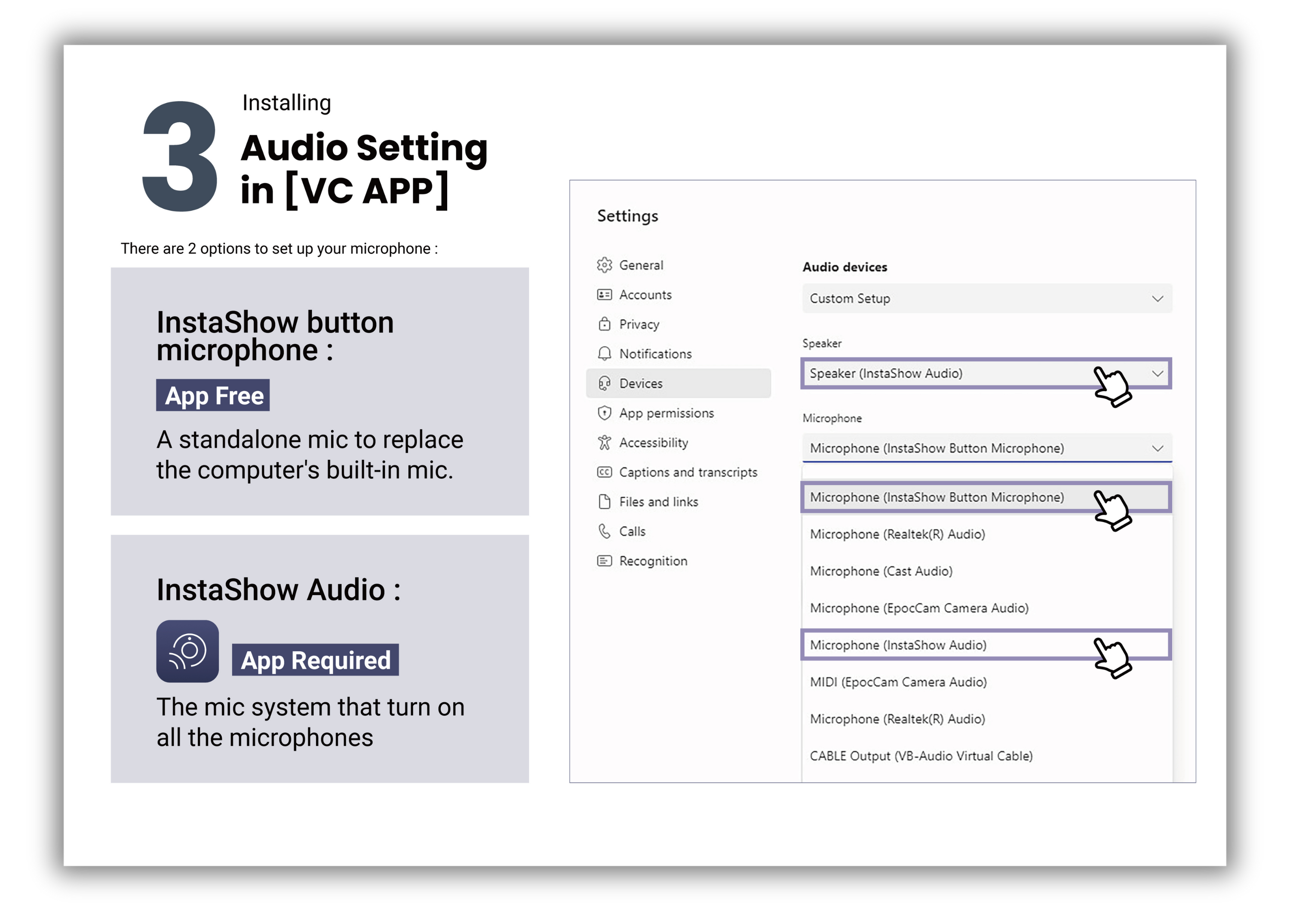Click the App permissions shield icon
Image resolution: width=1290 pixels, height=911 pixels.
click(x=604, y=413)
